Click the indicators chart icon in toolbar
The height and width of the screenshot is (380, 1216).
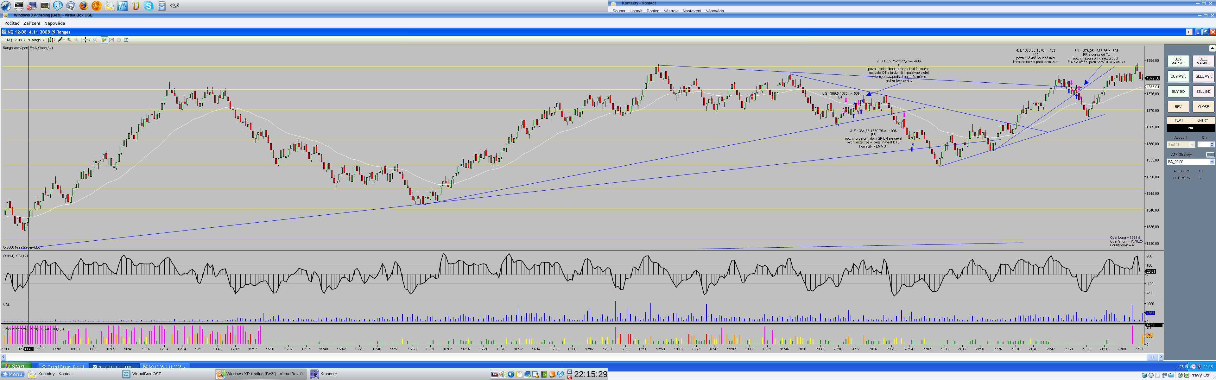click(111, 40)
